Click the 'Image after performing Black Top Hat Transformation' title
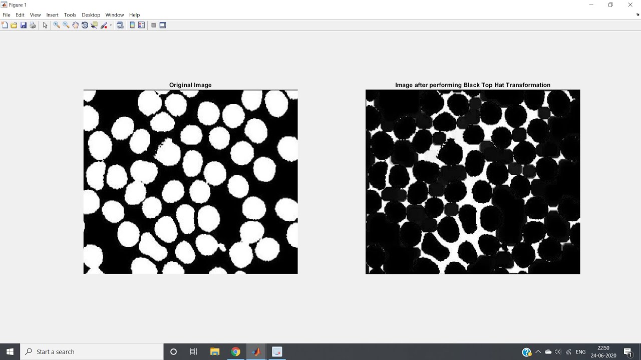This screenshot has height=360, width=641. pyautogui.click(x=473, y=85)
